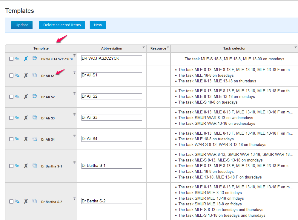The height and width of the screenshot is (220, 298).
Task: Copy the Dr Ali S3 template
Action: (x=35, y=118)
